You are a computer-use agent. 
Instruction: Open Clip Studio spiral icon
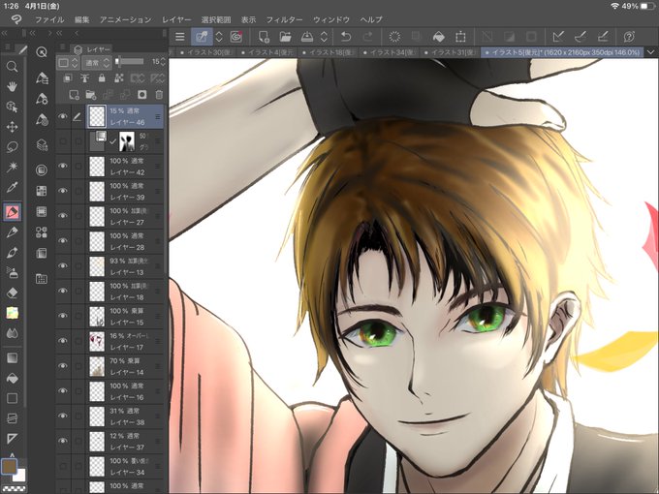point(236,37)
